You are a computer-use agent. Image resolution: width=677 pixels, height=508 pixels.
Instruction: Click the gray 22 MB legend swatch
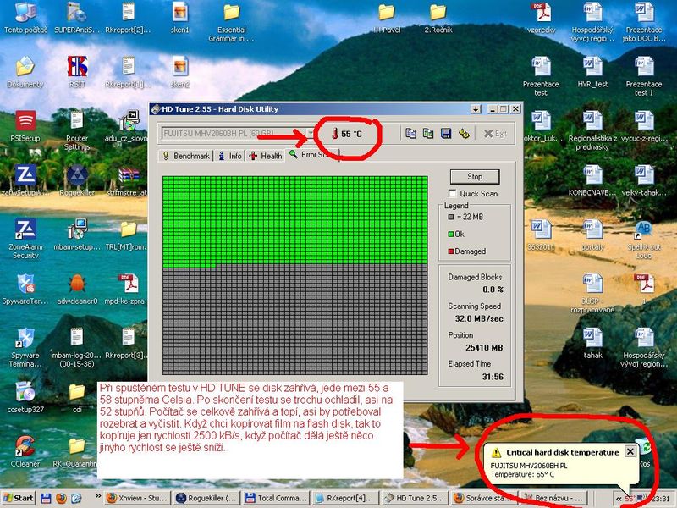pyautogui.click(x=451, y=217)
